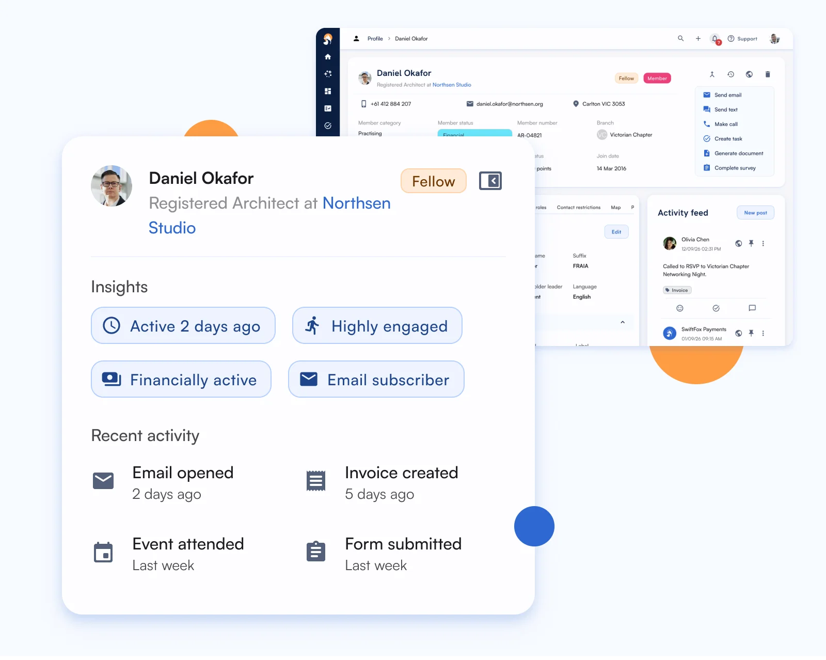This screenshot has width=826, height=660.
Task: Open the dashboard grid icon in the sidebar
Action: point(328,91)
